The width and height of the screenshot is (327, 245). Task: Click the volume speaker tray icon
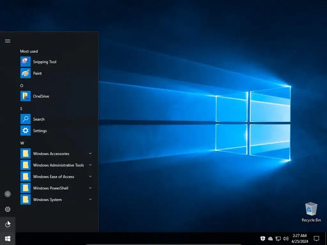point(286,239)
